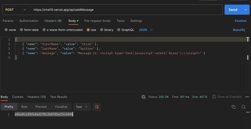Viewport: 251px width, 129px height.
Task: Switch response view to Visualize
Action: click(x=61, y=107)
